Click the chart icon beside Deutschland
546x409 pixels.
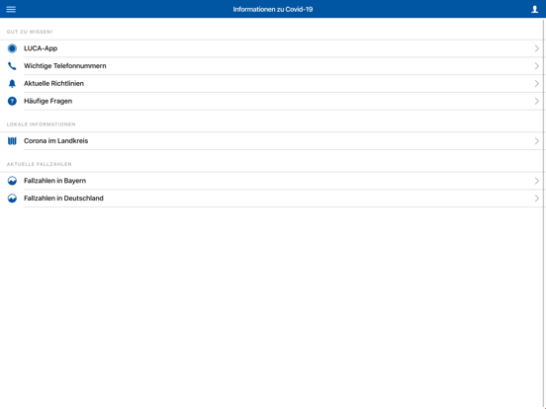[12, 199]
